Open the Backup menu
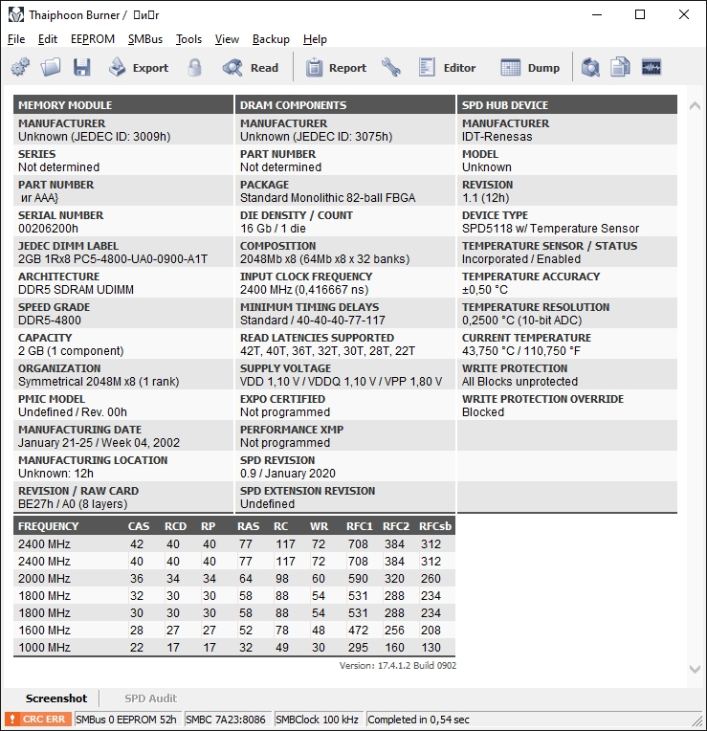Image resolution: width=707 pixels, height=731 pixels. coord(271,39)
